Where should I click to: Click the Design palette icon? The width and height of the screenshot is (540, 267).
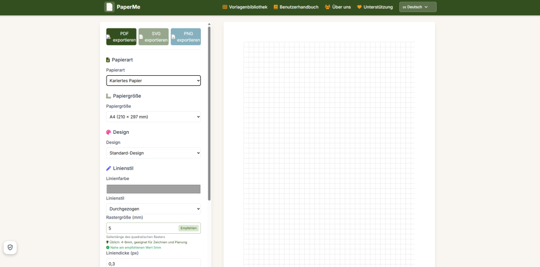point(109,132)
